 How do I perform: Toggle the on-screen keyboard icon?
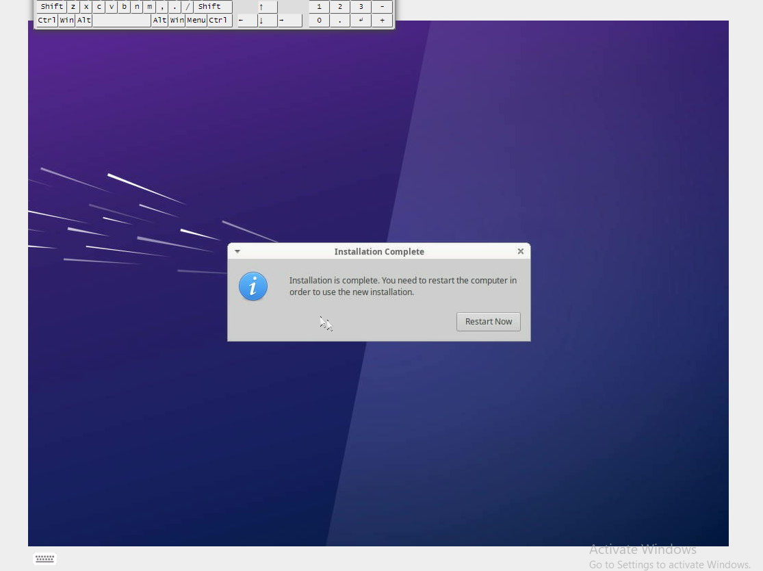tap(45, 558)
